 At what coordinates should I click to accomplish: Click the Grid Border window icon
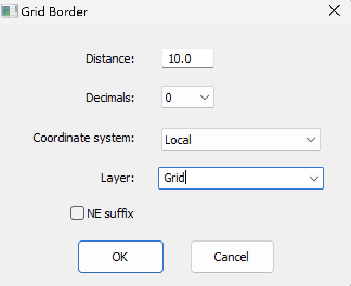coord(9,11)
